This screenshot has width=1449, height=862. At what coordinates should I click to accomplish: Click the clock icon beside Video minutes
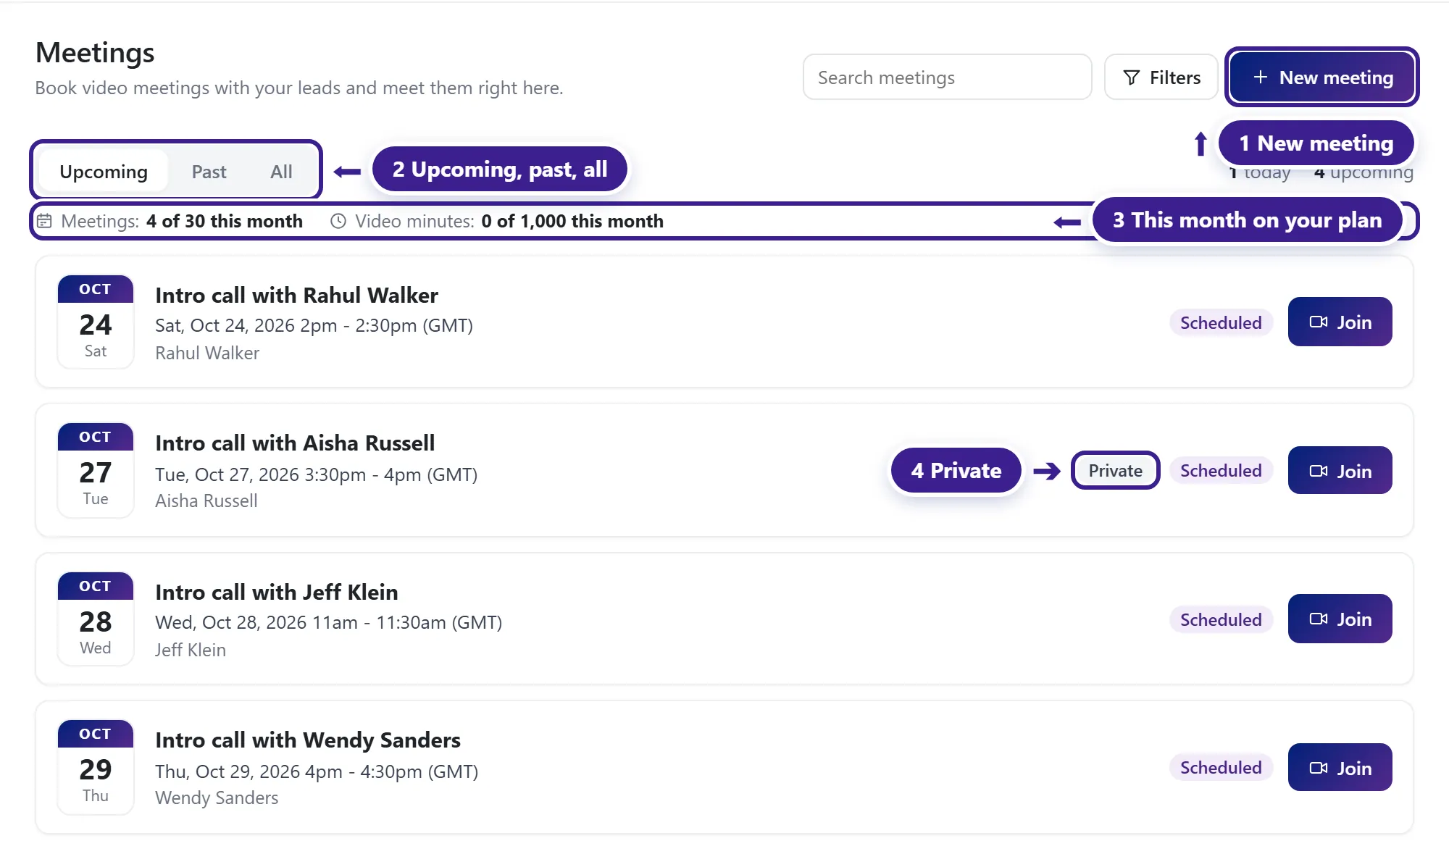coord(338,221)
